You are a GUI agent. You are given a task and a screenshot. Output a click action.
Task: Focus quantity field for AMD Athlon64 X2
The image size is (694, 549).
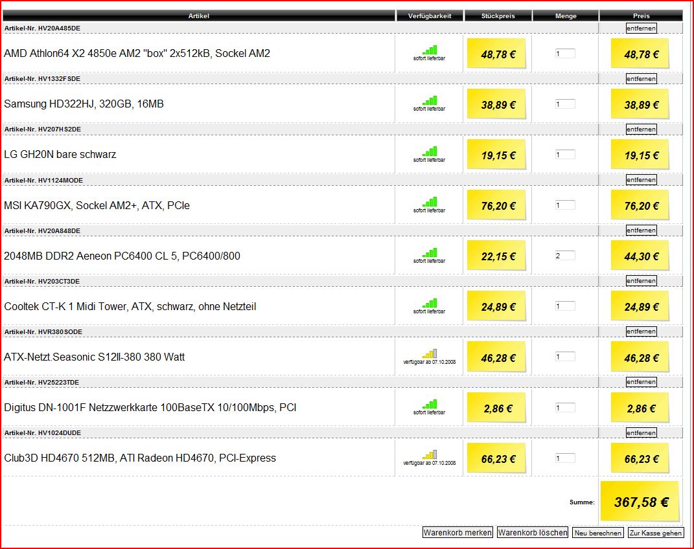tap(565, 54)
